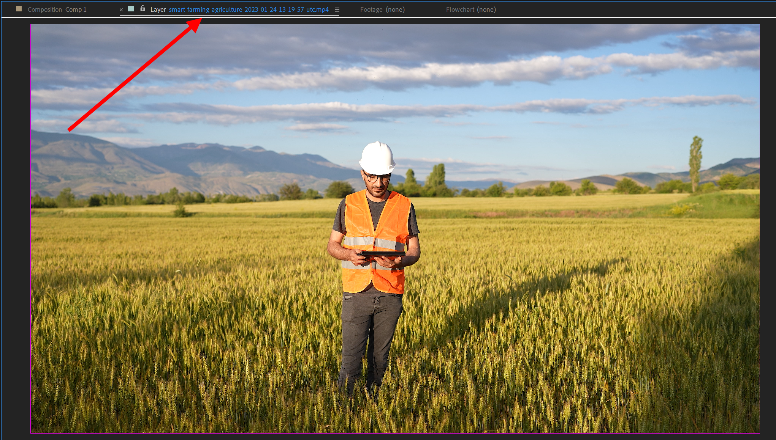Click the tail end of red arrow
The width and height of the screenshot is (776, 440).
coord(70,130)
